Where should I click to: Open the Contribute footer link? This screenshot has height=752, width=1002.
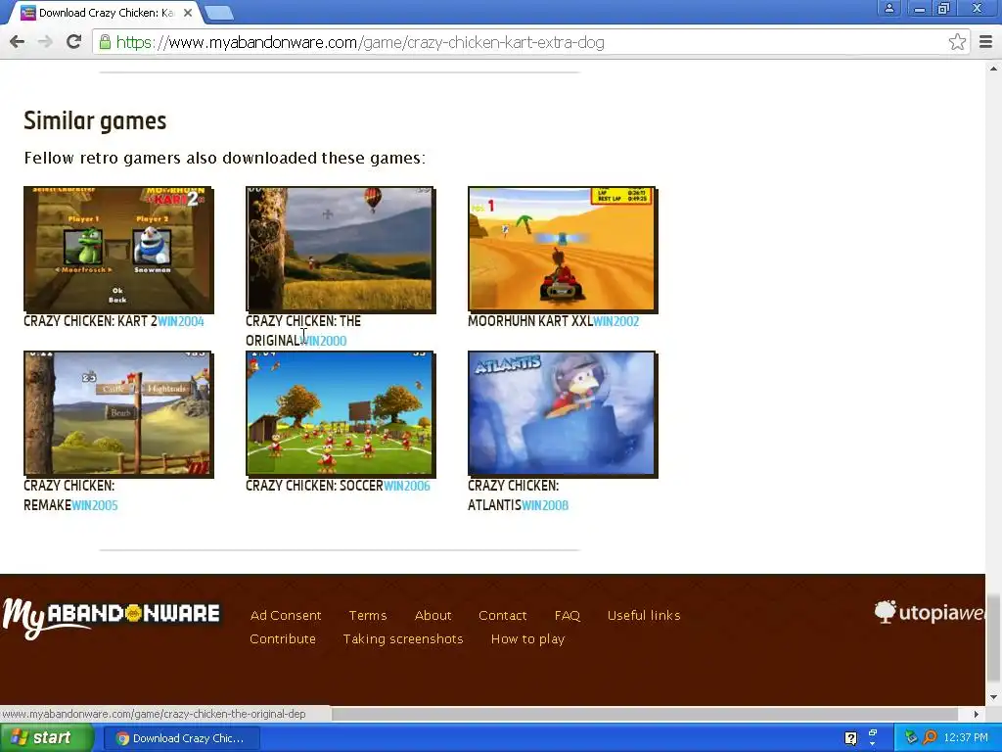283,638
